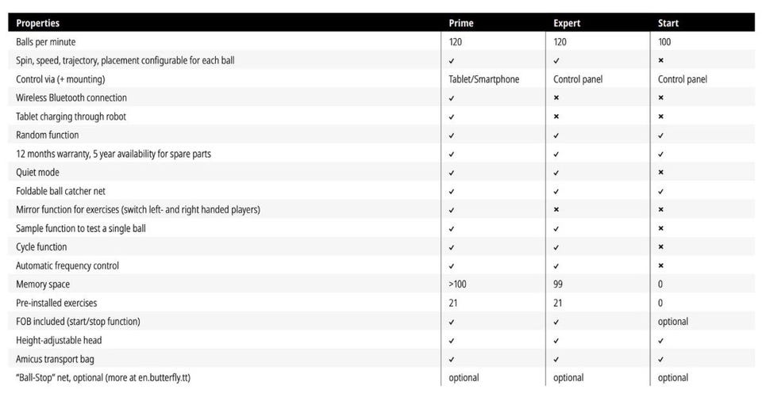Click the Tablet/Smartphone control value

tap(483, 79)
